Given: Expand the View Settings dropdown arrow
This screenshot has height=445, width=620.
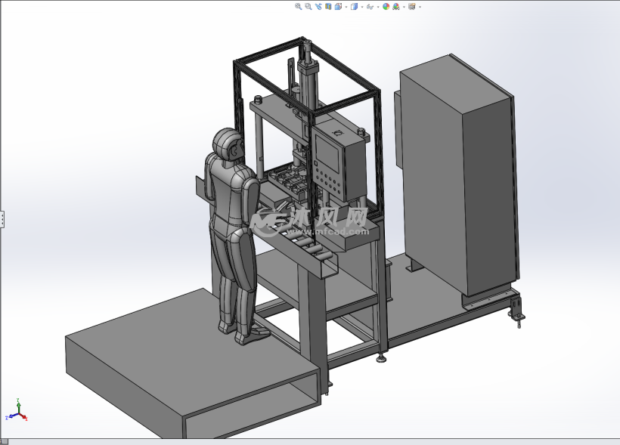Looking at the screenshot, I should pos(420,6).
